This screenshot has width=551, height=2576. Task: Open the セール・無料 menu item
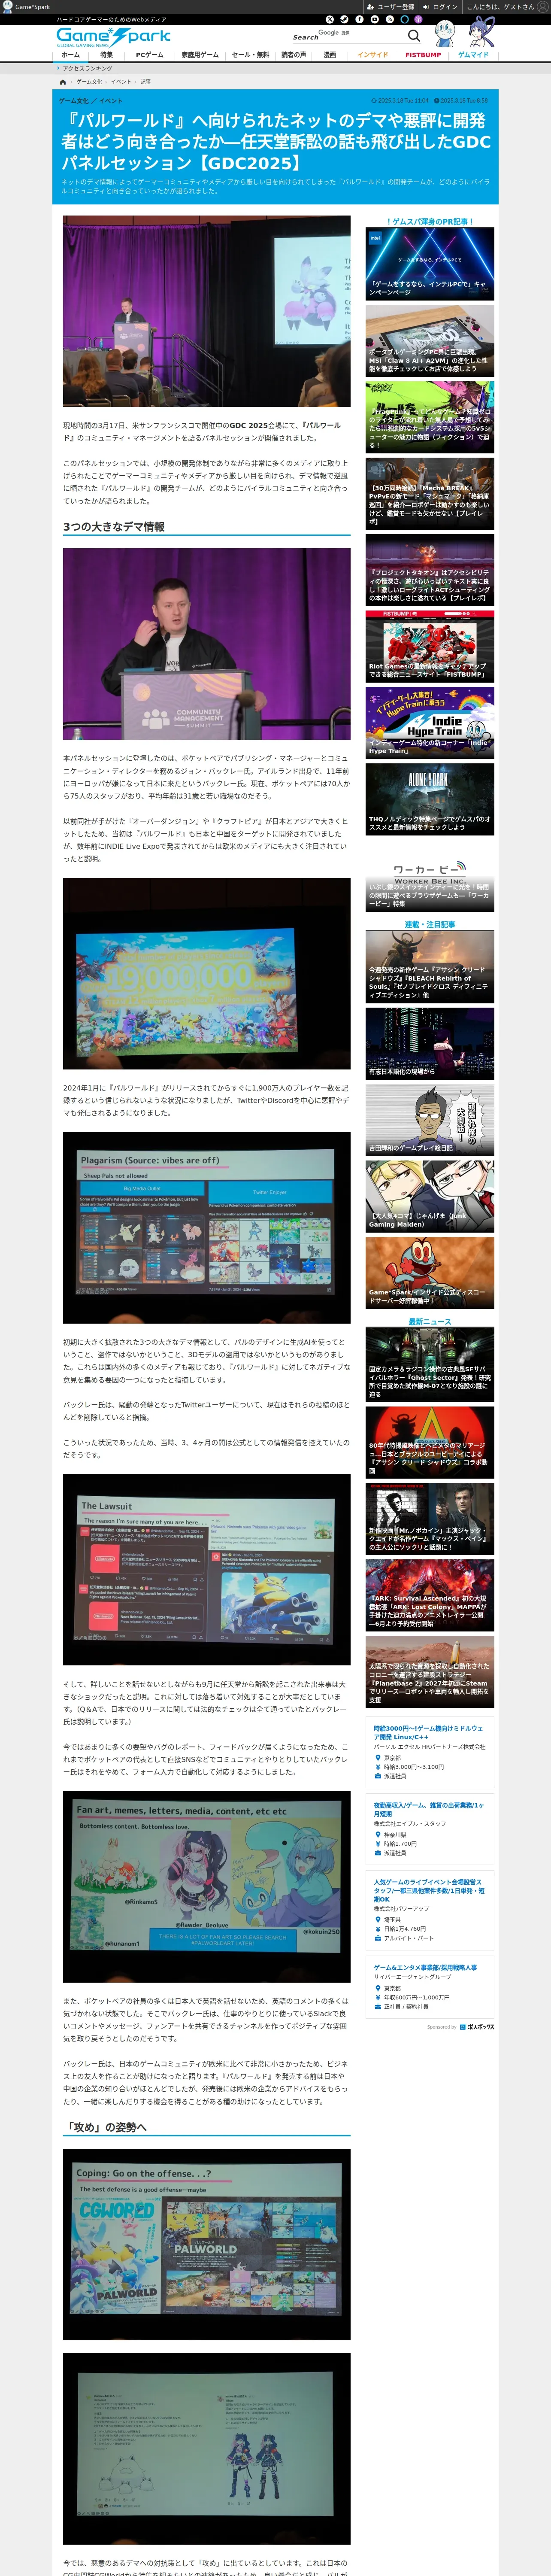pyautogui.click(x=250, y=55)
